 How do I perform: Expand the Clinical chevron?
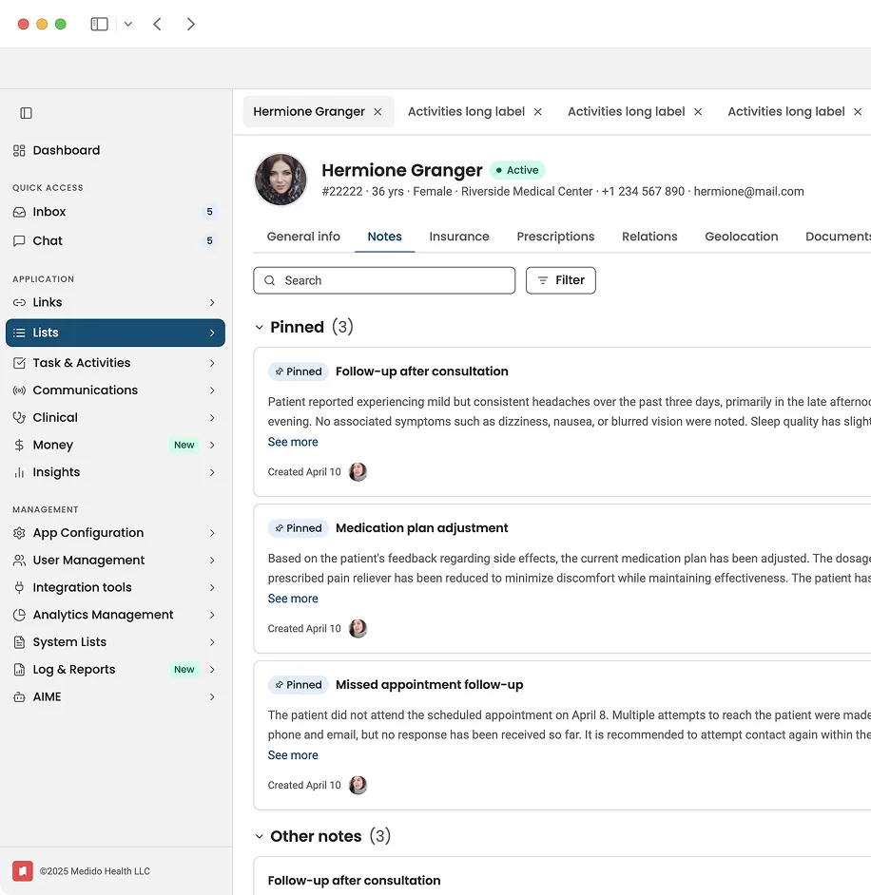212,418
